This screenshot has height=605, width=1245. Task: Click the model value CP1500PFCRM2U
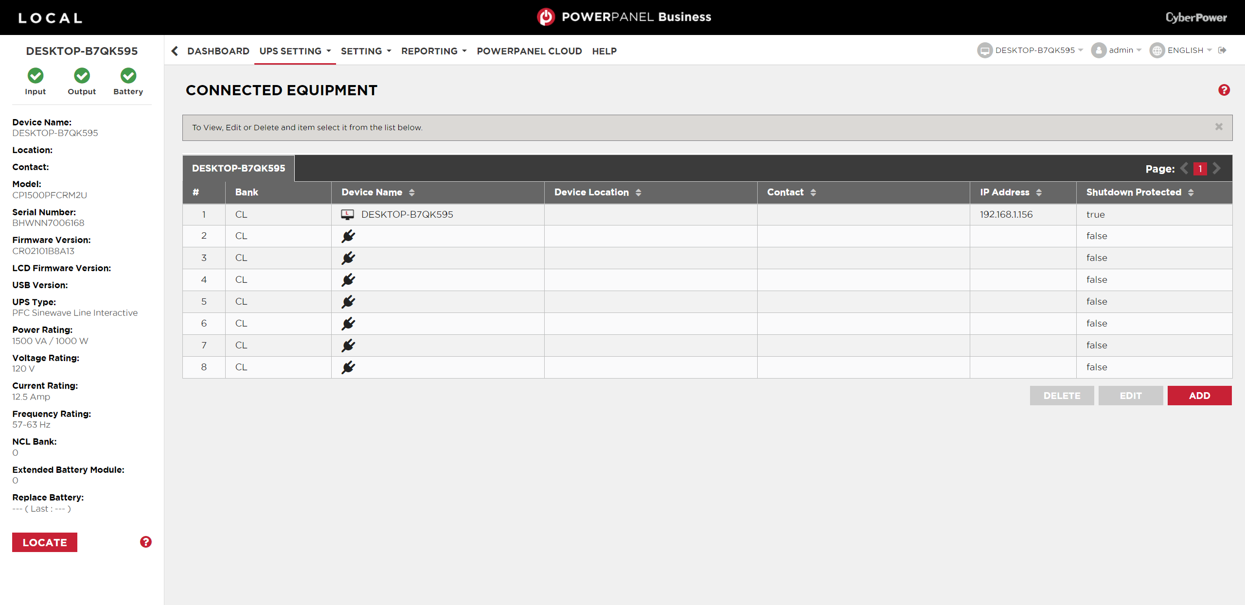coord(50,195)
